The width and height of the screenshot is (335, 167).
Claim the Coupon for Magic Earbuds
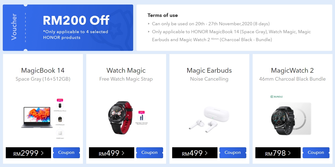(x=233, y=153)
